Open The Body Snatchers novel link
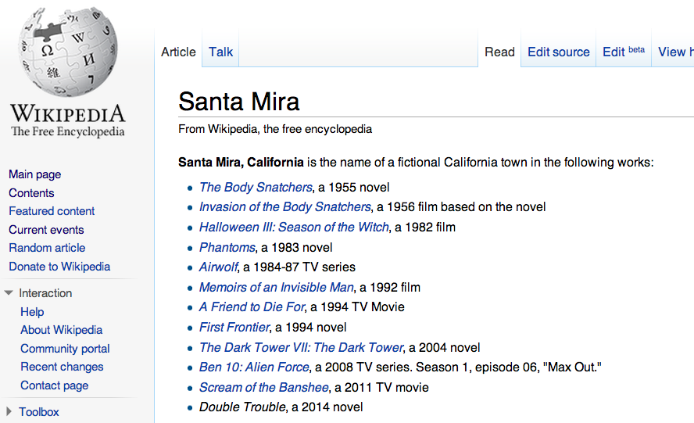 pos(256,187)
